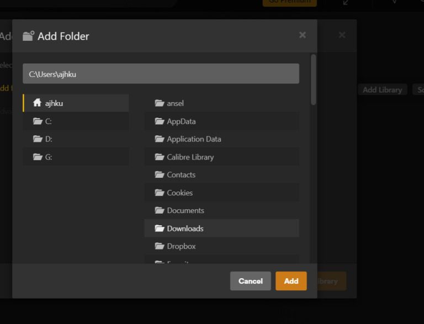
Task: Select the Contacts folder entry
Action: (181, 175)
